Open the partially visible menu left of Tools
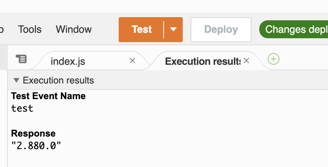The height and width of the screenshot is (167, 328). point(2,30)
